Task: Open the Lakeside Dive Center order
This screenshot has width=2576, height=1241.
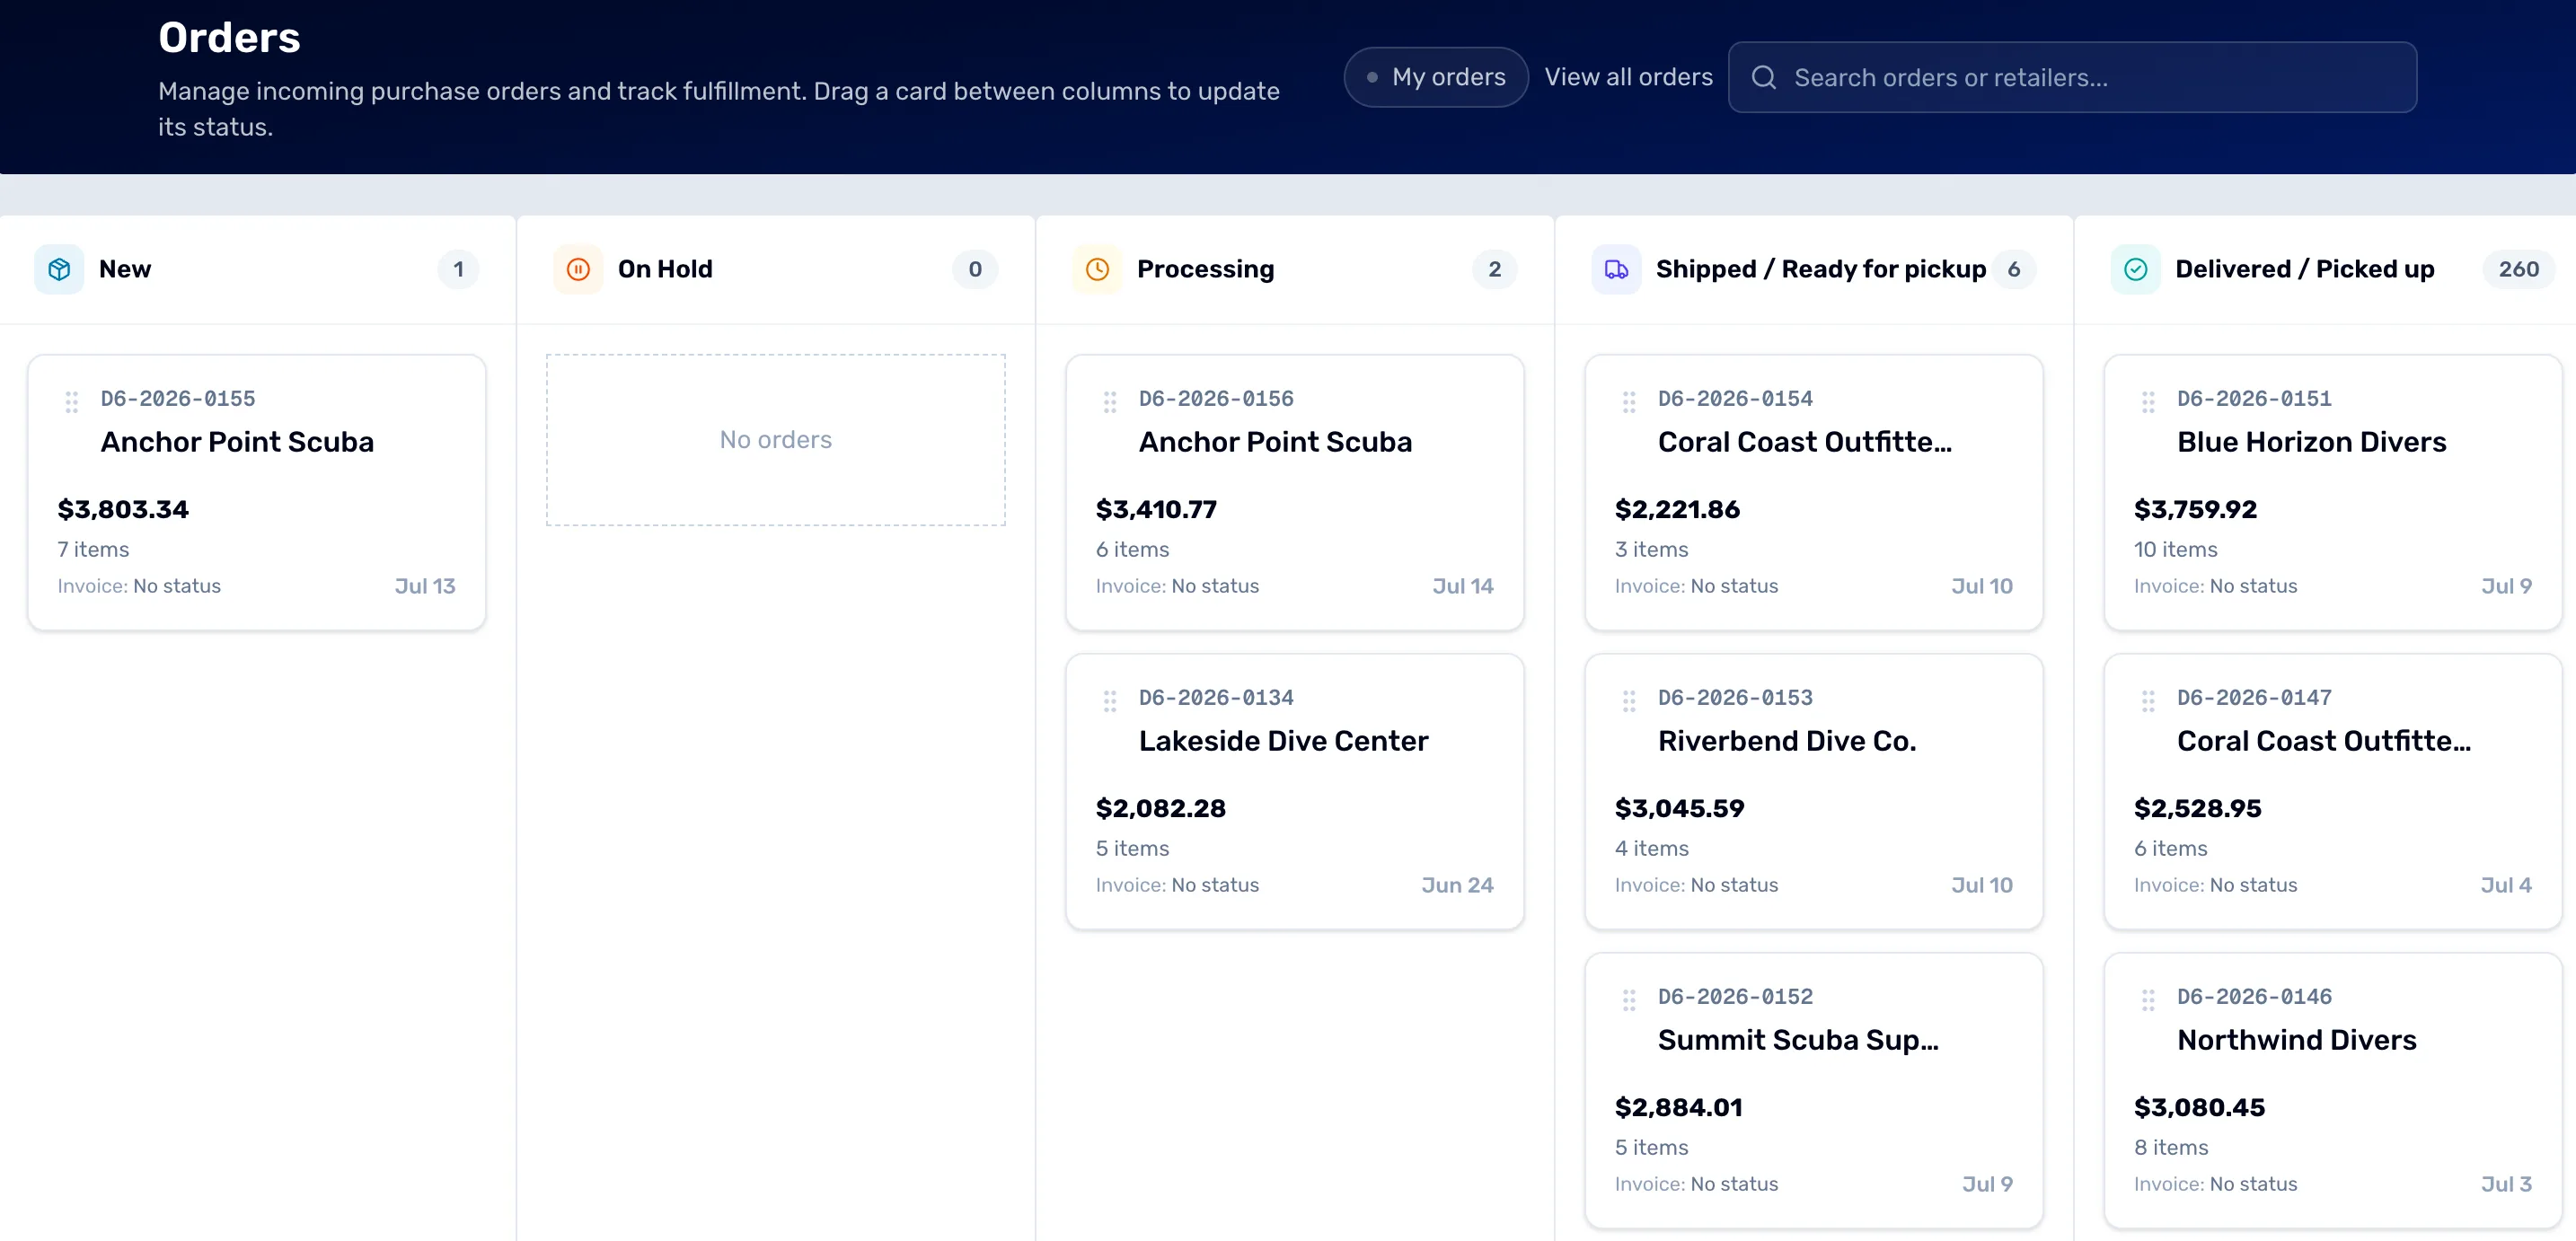Action: click(x=1295, y=791)
